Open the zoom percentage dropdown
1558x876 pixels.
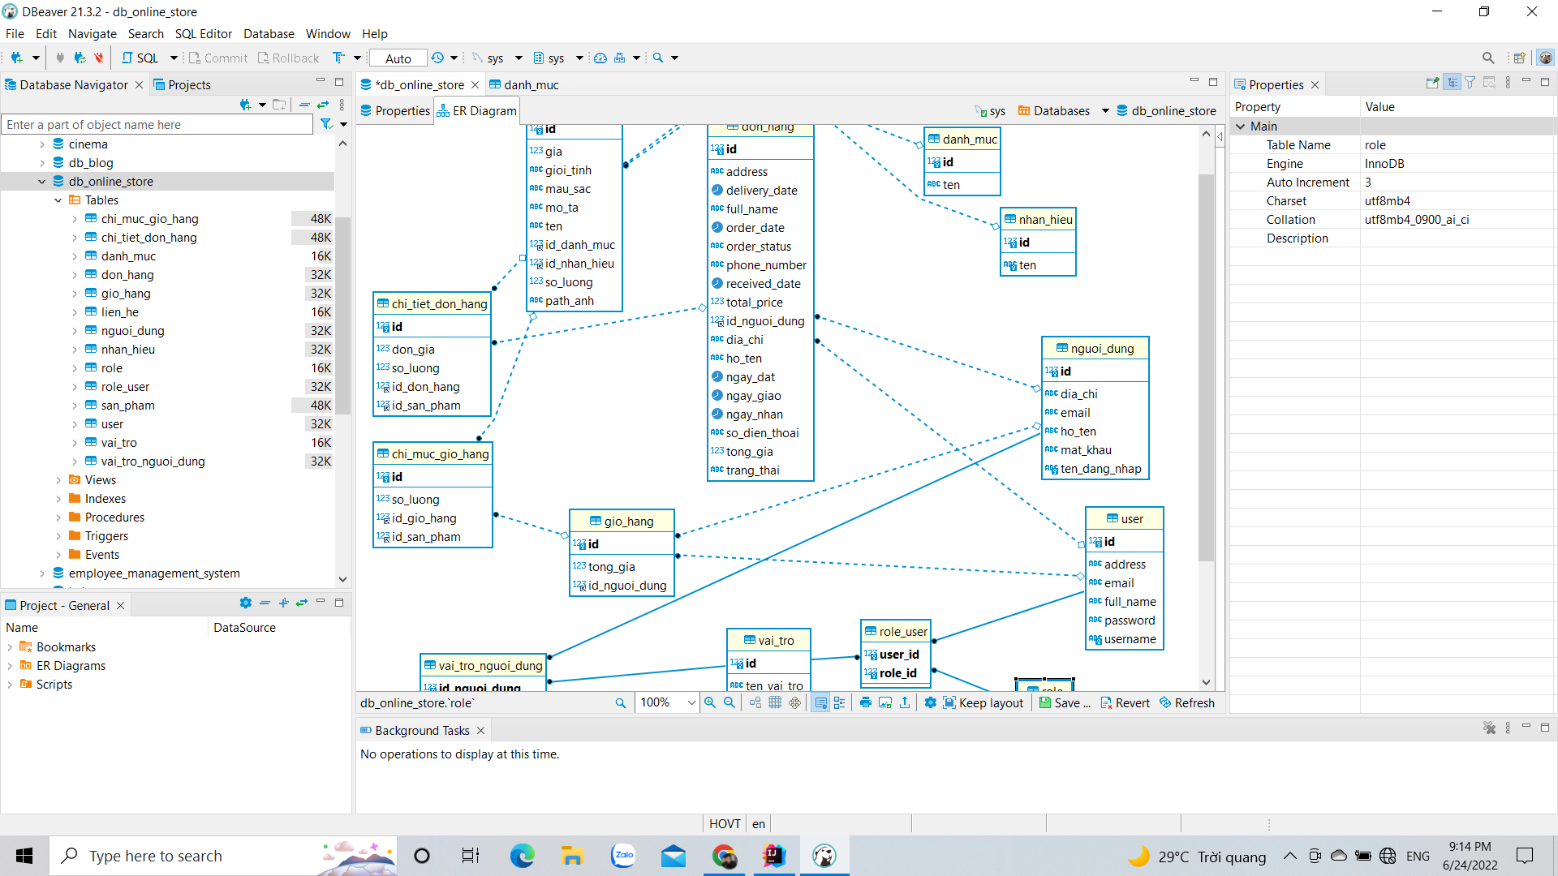691,703
